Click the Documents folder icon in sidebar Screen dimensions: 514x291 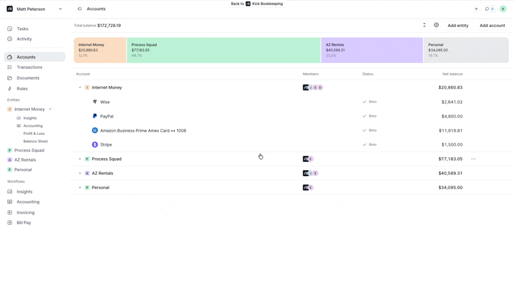coord(10,78)
